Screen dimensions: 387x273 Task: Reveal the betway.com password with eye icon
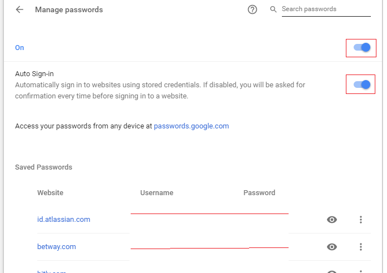332,246
